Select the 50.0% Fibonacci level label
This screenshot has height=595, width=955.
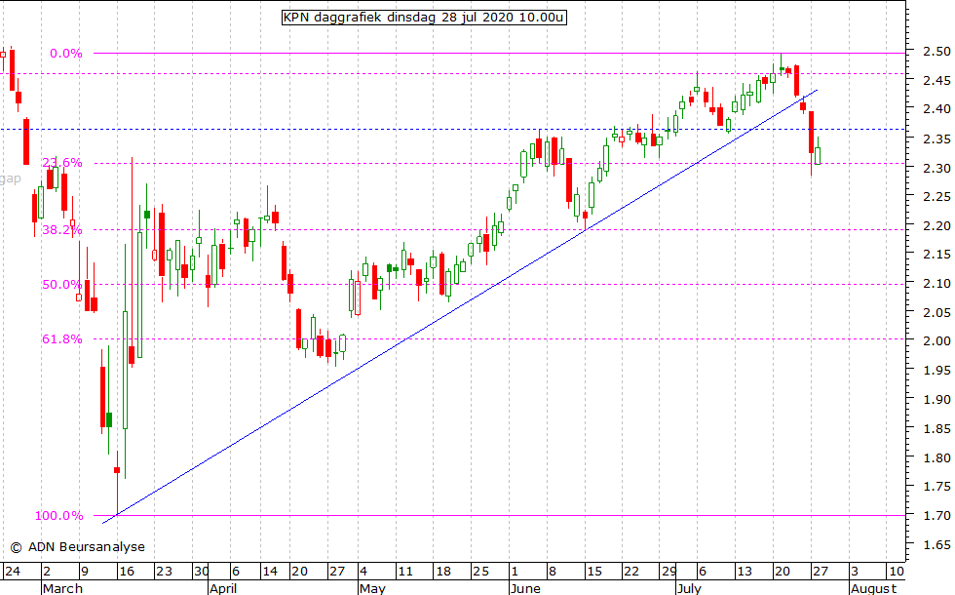(x=62, y=285)
